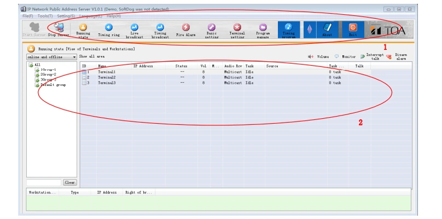
Task: Sort by the Vol column header
Action: point(203,66)
